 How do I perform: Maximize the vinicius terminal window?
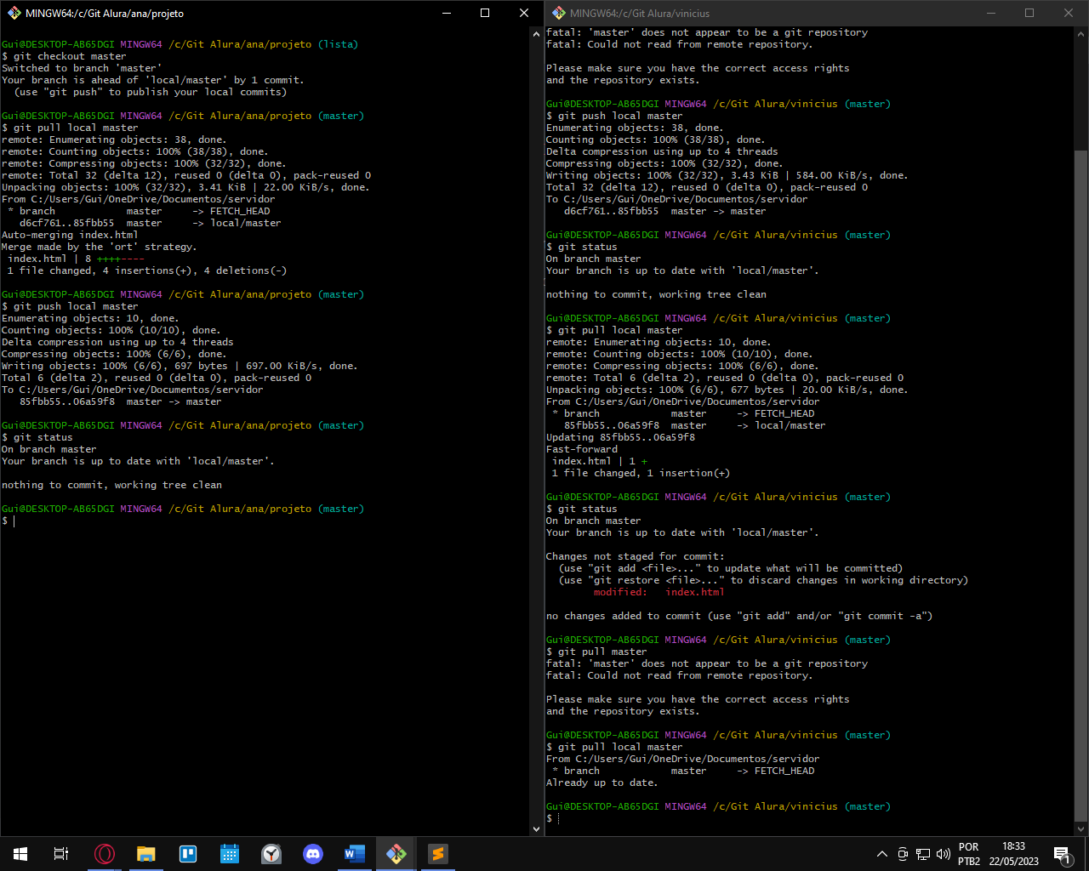click(1029, 13)
